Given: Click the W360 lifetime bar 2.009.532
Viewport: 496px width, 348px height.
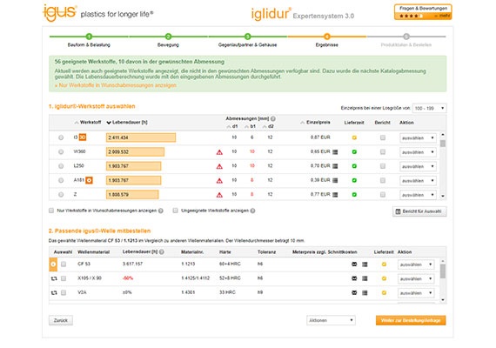Looking at the screenshot, I should 135,152.
